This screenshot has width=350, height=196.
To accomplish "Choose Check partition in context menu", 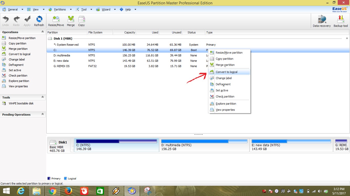I will point(229,96).
